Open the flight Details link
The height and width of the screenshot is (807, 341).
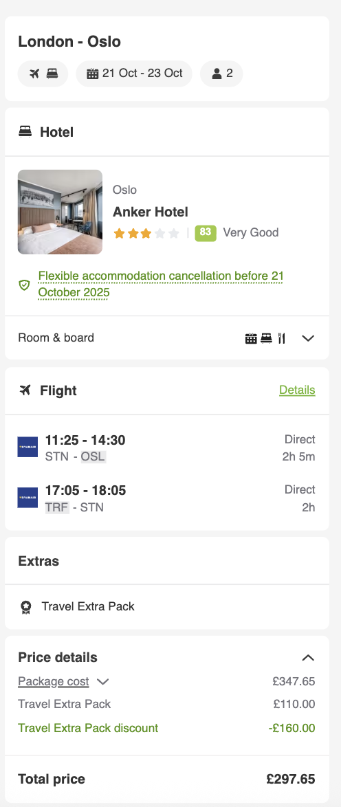pyautogui.click(x=297, y=390)
